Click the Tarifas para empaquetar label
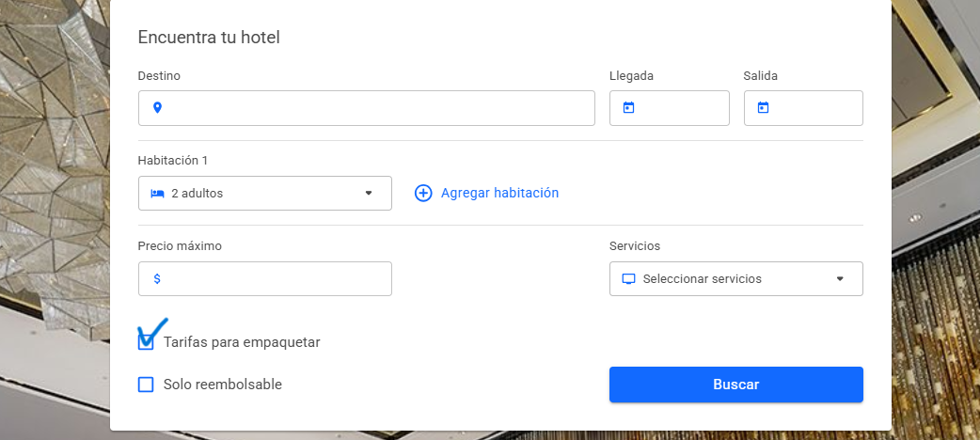The height and width of the screenshot is (440, 980). tap(242, 342)
